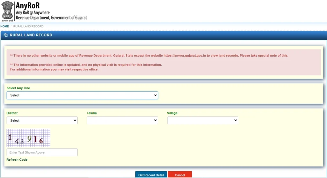
Task: Click 'Any RoR @ Anywhere' tagline
Action: coord(33,12)
